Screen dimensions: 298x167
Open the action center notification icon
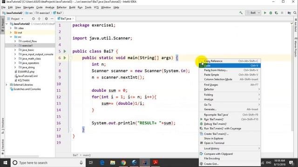coord(291,163)
